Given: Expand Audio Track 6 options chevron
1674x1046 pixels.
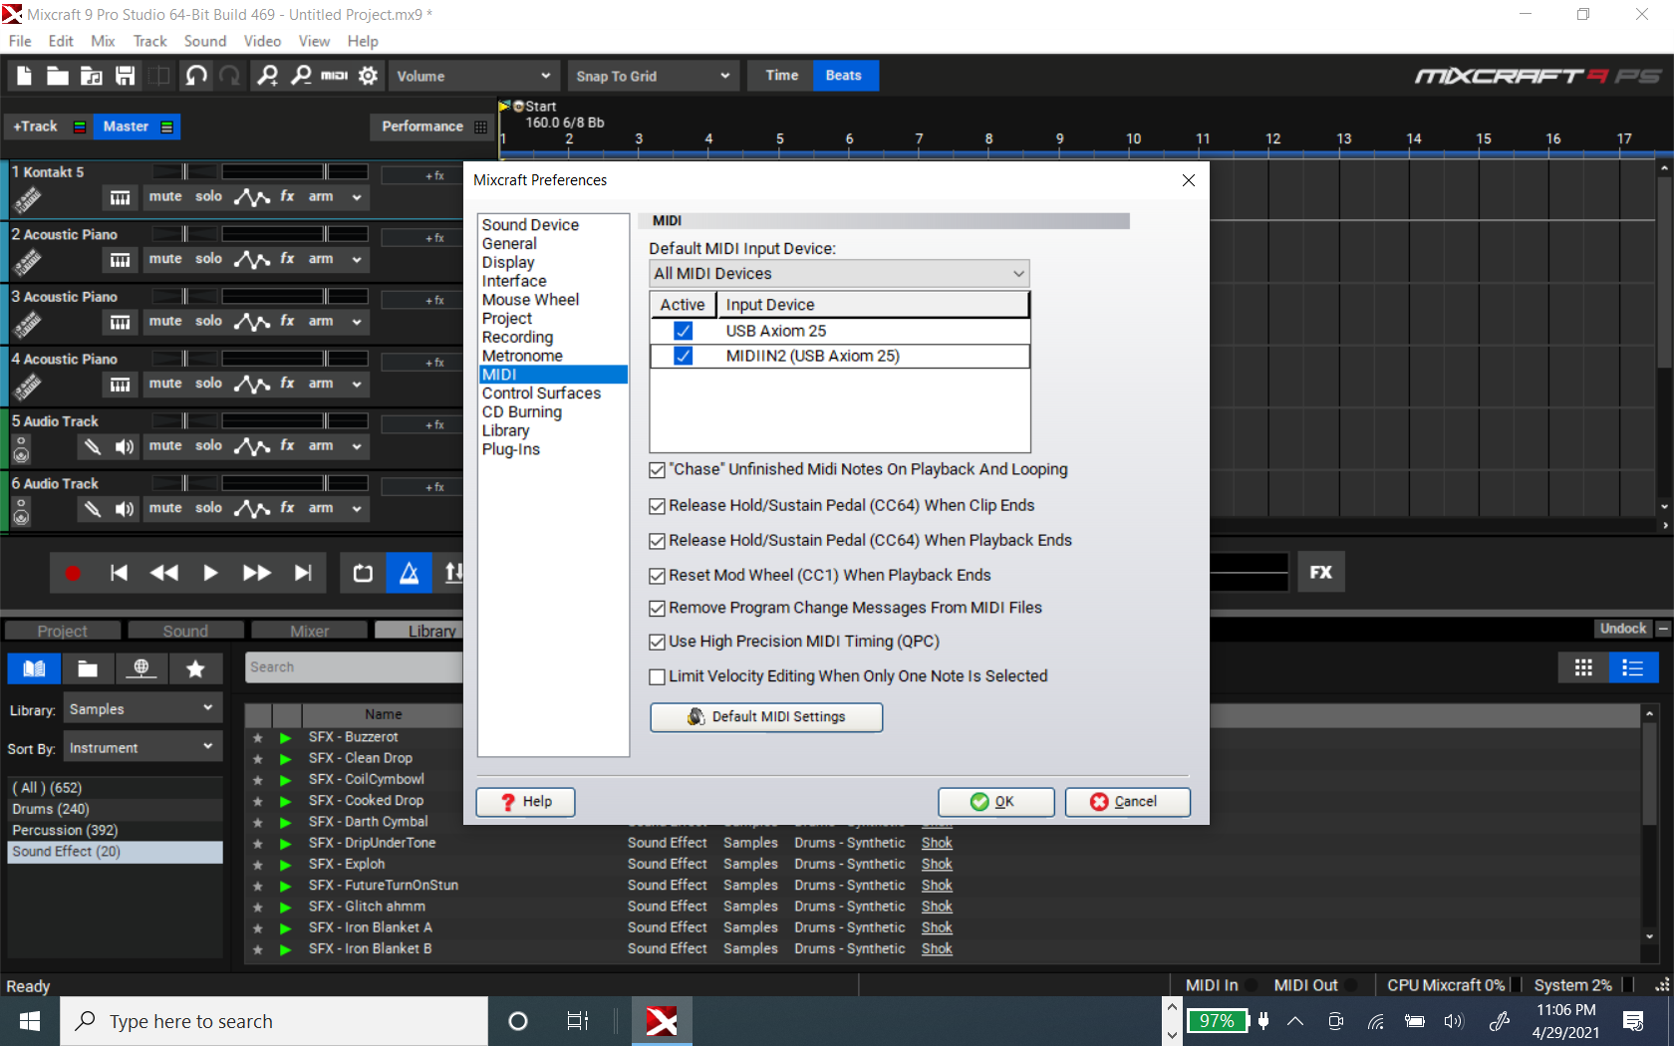Looking at the screenshot, I should click(356, 509).
